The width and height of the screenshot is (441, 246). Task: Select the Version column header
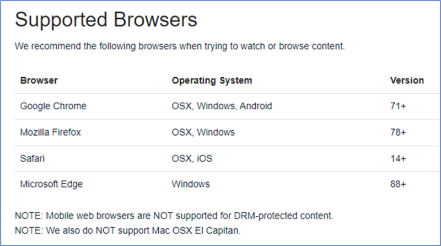click(x=407, y=81)
